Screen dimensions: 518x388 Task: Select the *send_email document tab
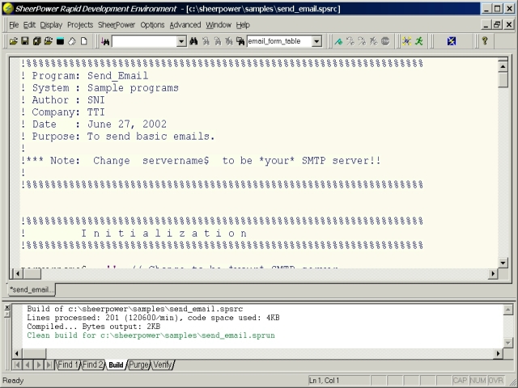point(32,289)
